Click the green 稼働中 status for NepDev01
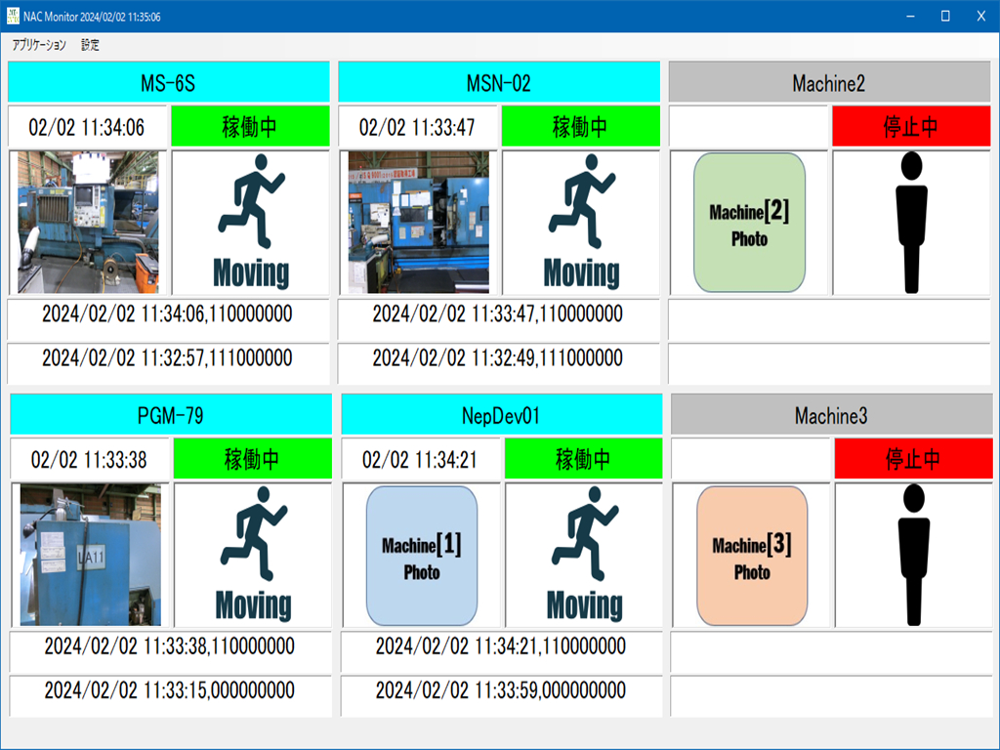 click(584, 459)
